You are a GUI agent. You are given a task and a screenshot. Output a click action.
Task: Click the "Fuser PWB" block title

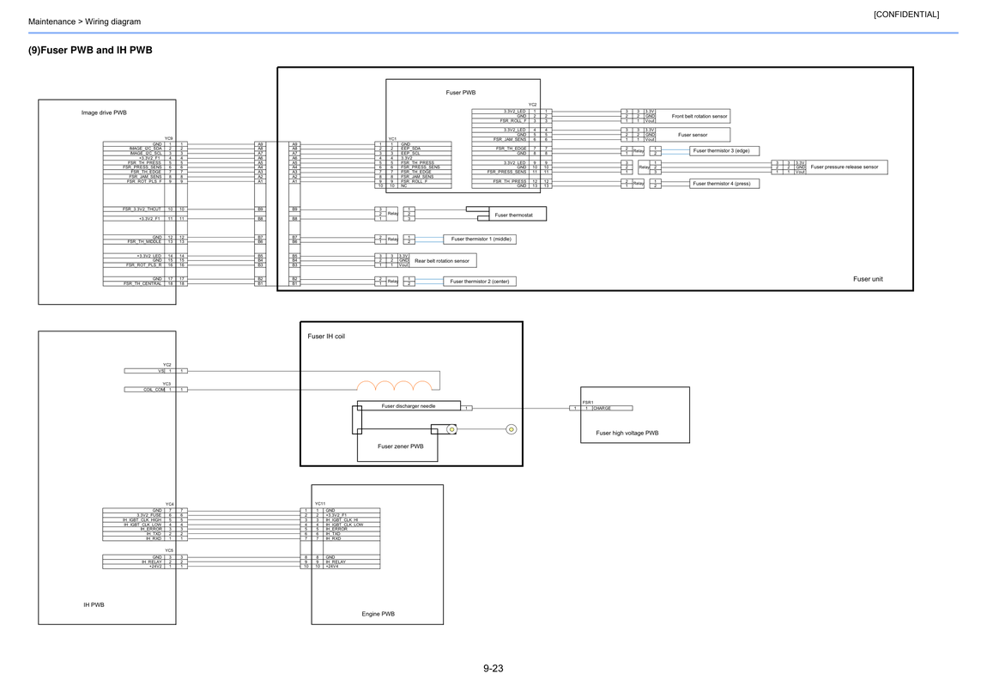(x=461, y=93)
